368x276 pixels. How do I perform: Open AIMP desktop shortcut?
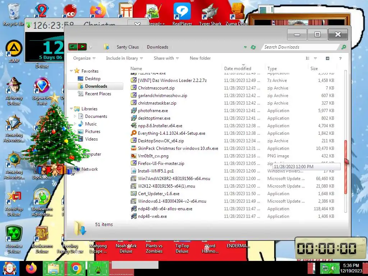click(x=14, y=52)
